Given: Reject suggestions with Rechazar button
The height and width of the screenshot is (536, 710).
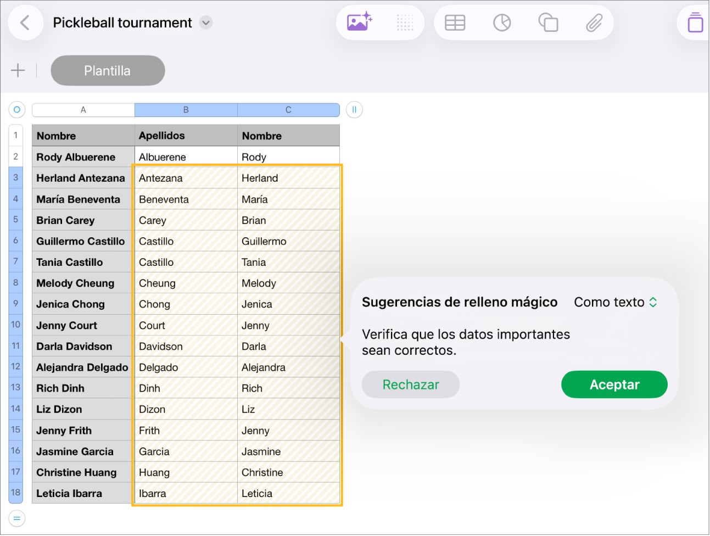Looking at the screenshot, I should tap(411, 384).
